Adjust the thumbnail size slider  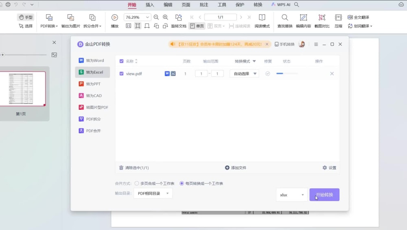[x=2, y=55]
